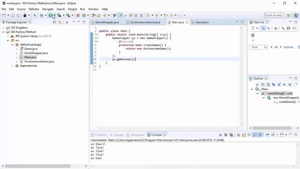
Task: Click the Back navigation arrow
Action: (x=171, y=15)
